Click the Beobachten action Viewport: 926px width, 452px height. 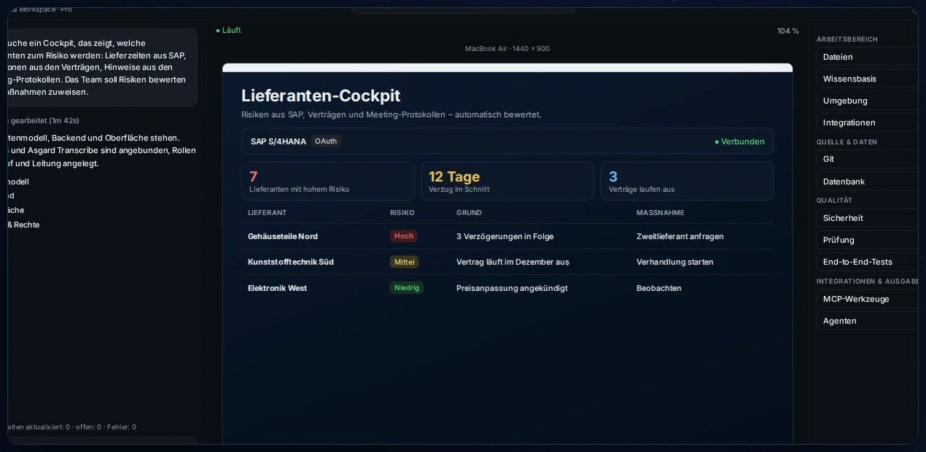pyautogui.click(x=659, y=288)
